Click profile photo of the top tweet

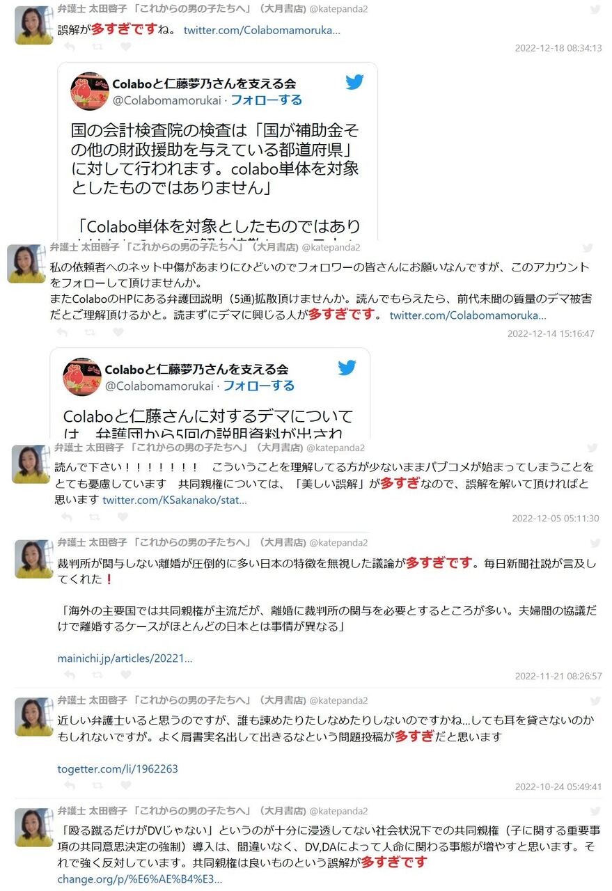click(x=33, y=25)
